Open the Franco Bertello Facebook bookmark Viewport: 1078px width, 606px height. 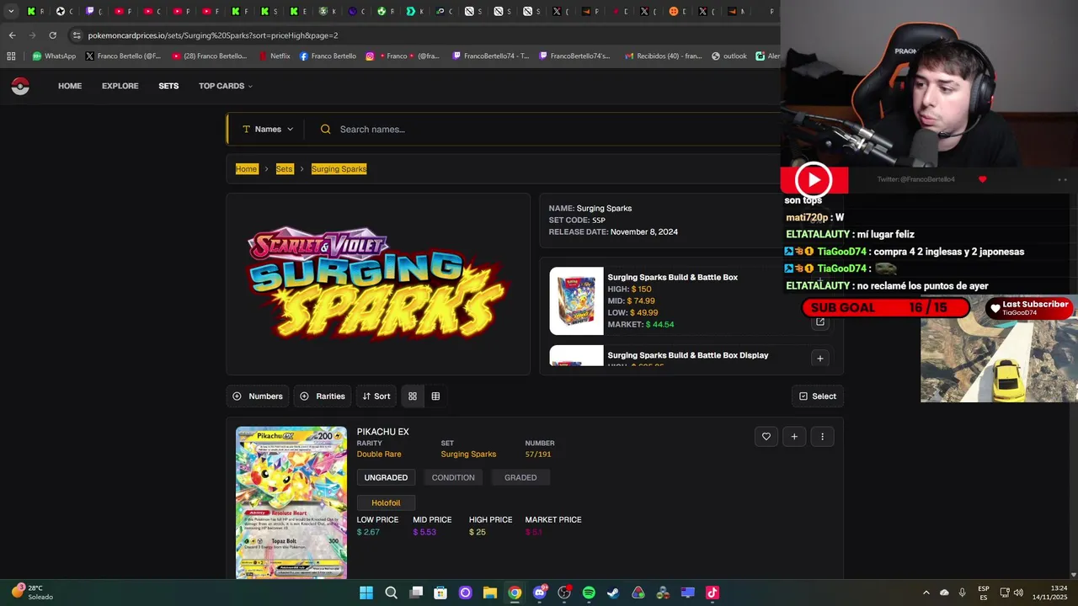pos(327,56)
